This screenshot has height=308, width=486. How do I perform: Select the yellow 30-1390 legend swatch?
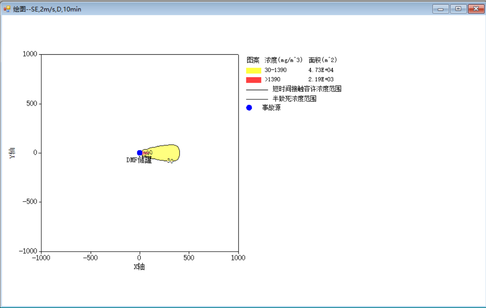pos(253,71)
